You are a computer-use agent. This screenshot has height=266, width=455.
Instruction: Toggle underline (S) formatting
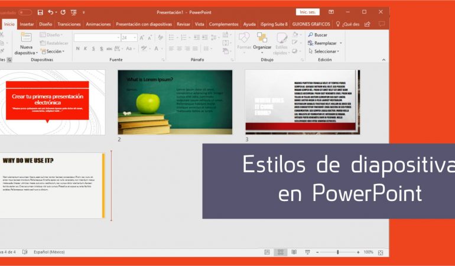pos(93,48)
